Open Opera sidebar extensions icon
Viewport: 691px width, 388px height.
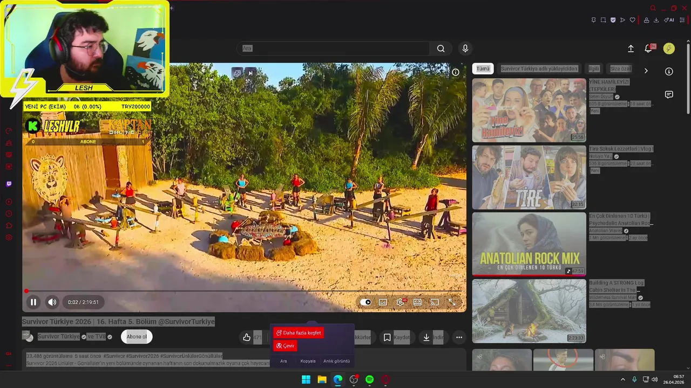click(x=9, y=226)
